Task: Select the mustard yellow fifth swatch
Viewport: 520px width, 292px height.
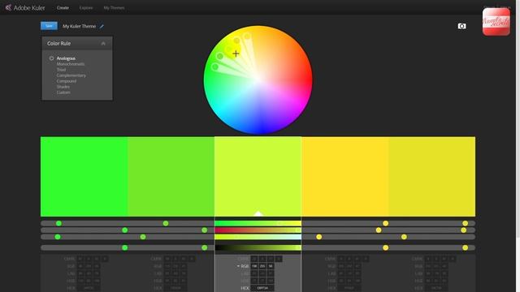Action: 431,177
